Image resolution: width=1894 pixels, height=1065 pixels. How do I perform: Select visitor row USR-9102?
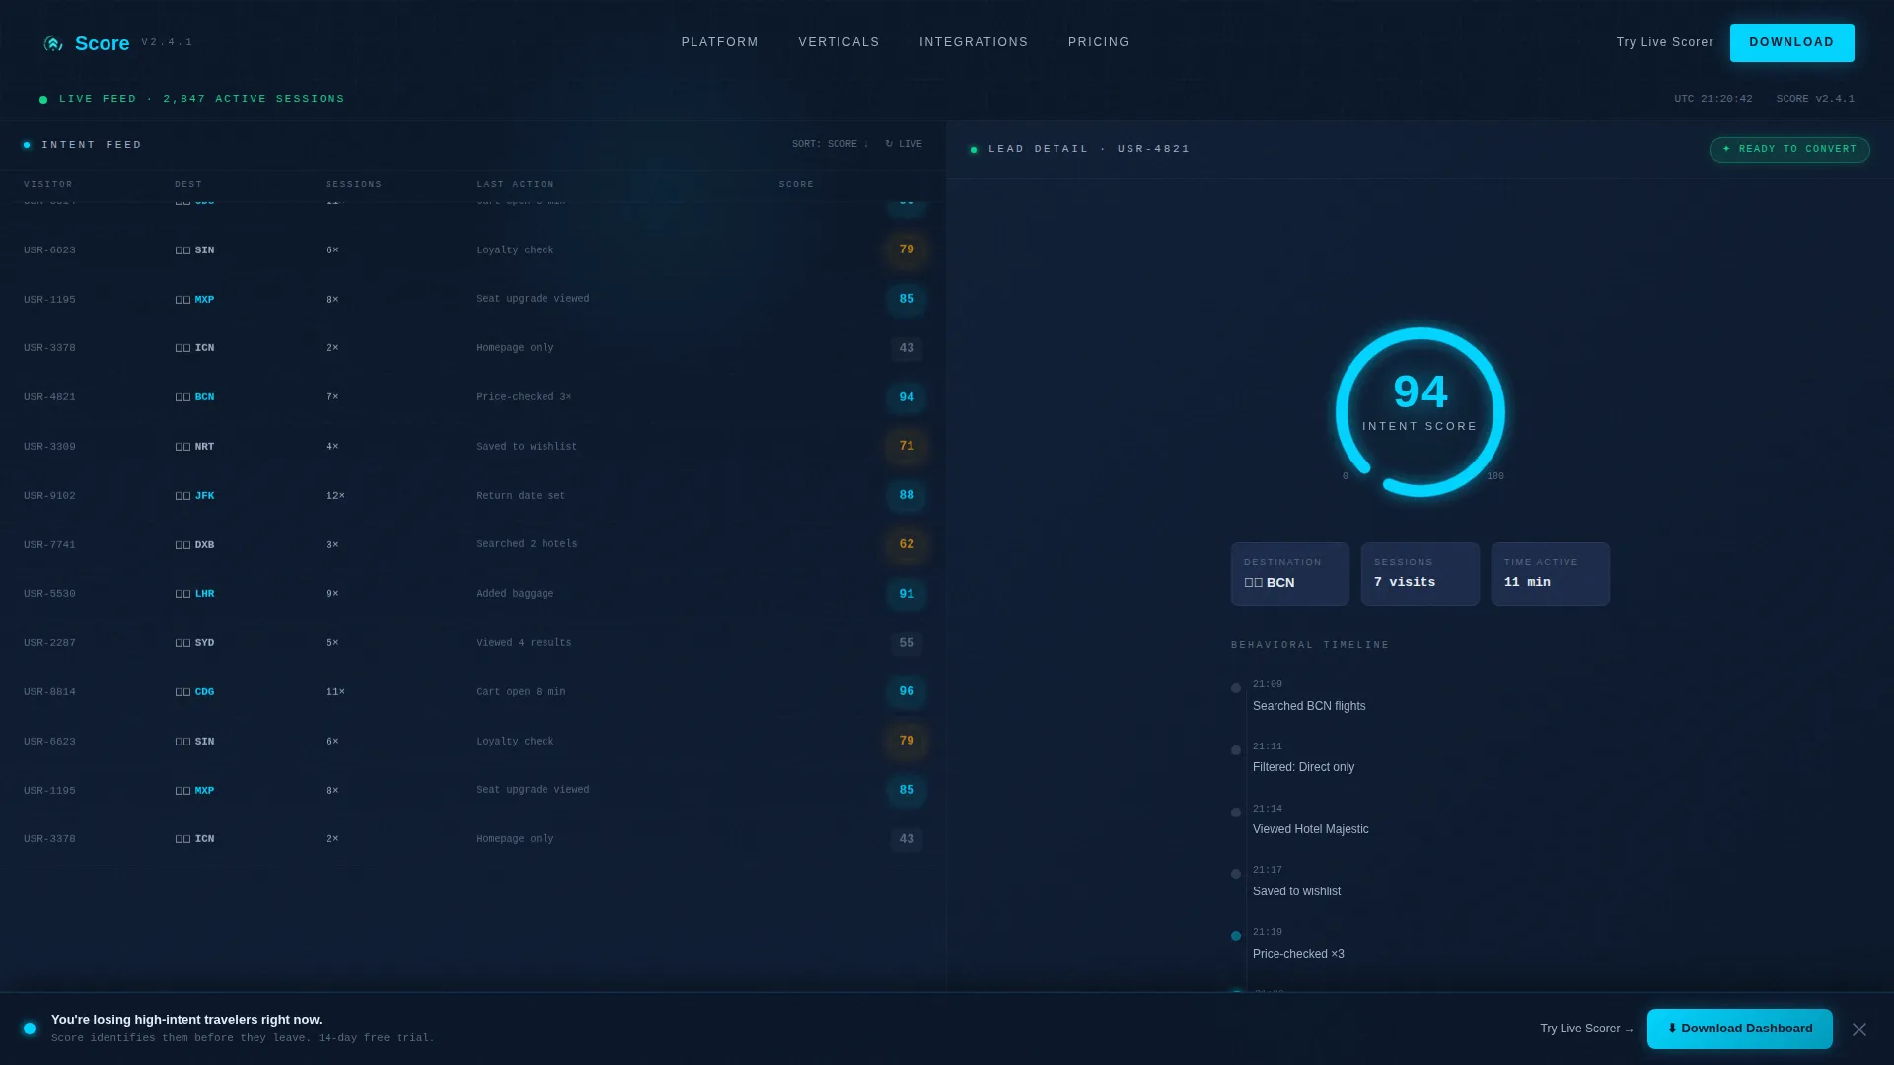[x=473, y=496]
